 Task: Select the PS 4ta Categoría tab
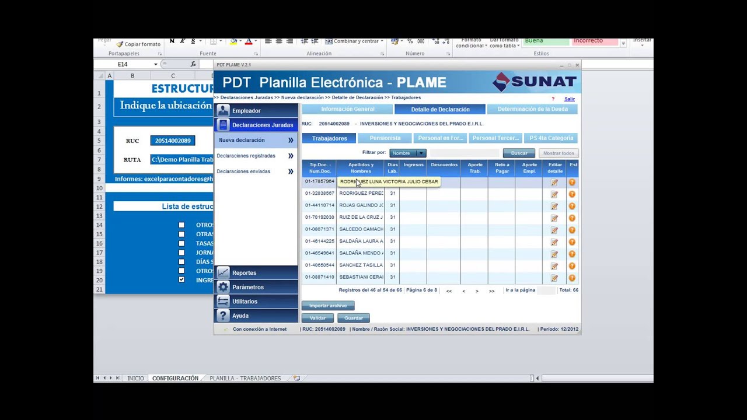551,138
